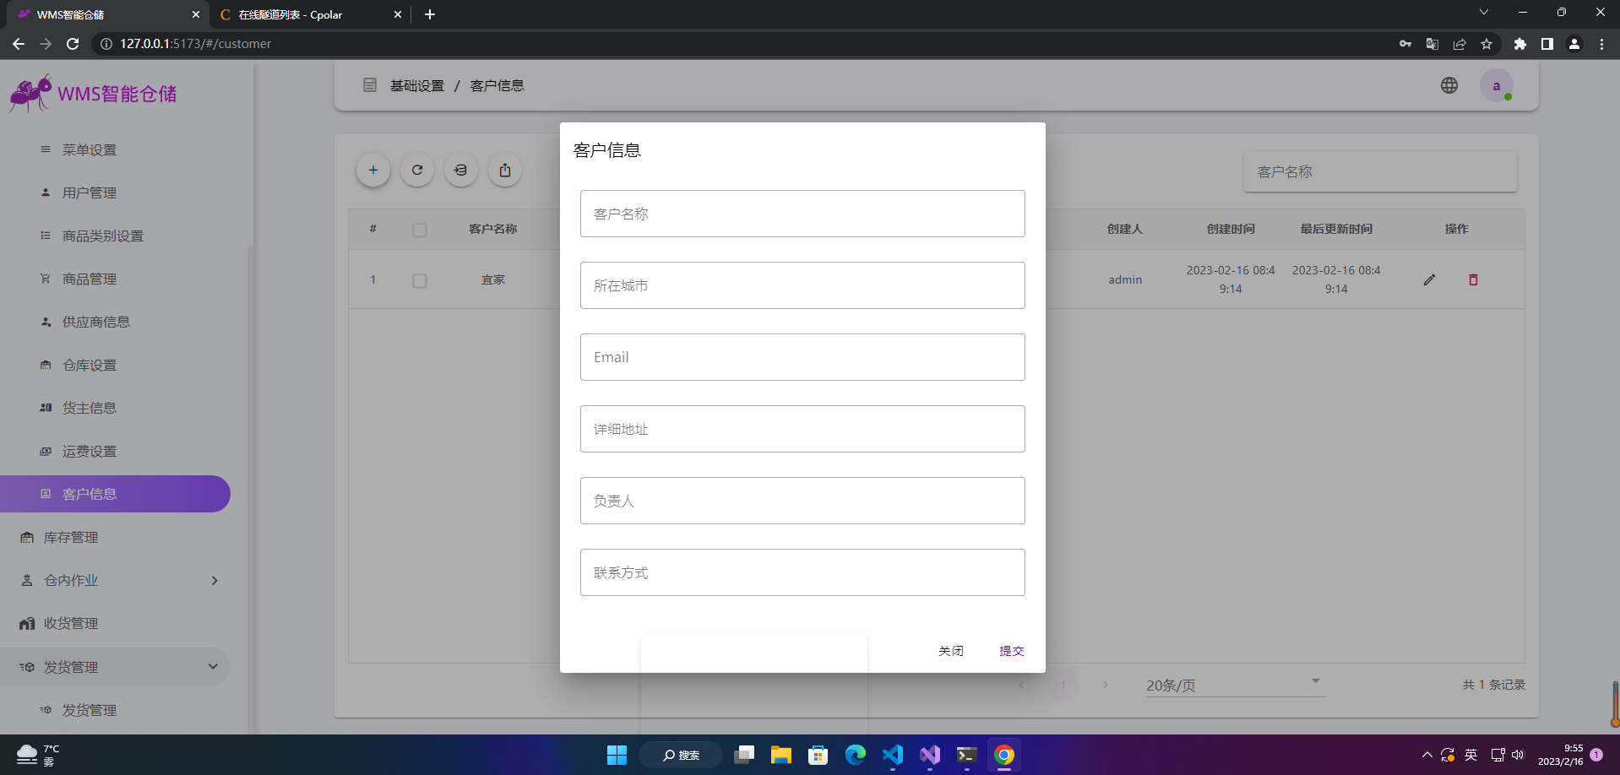Click the 基础设置 breadcrumb
Viewport: 1620px width, 775px height.
tap(417, 85)
